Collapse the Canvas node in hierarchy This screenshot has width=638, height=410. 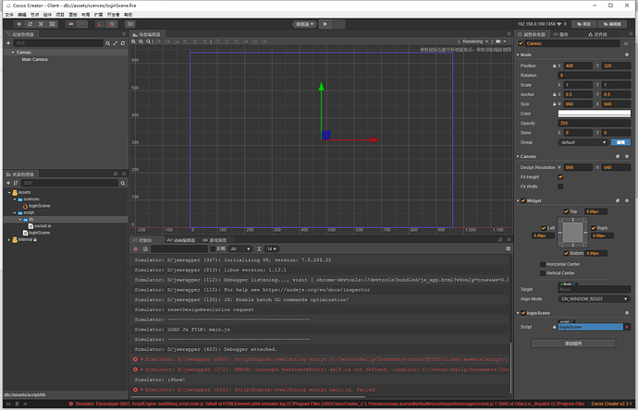(x=13, y=53)
